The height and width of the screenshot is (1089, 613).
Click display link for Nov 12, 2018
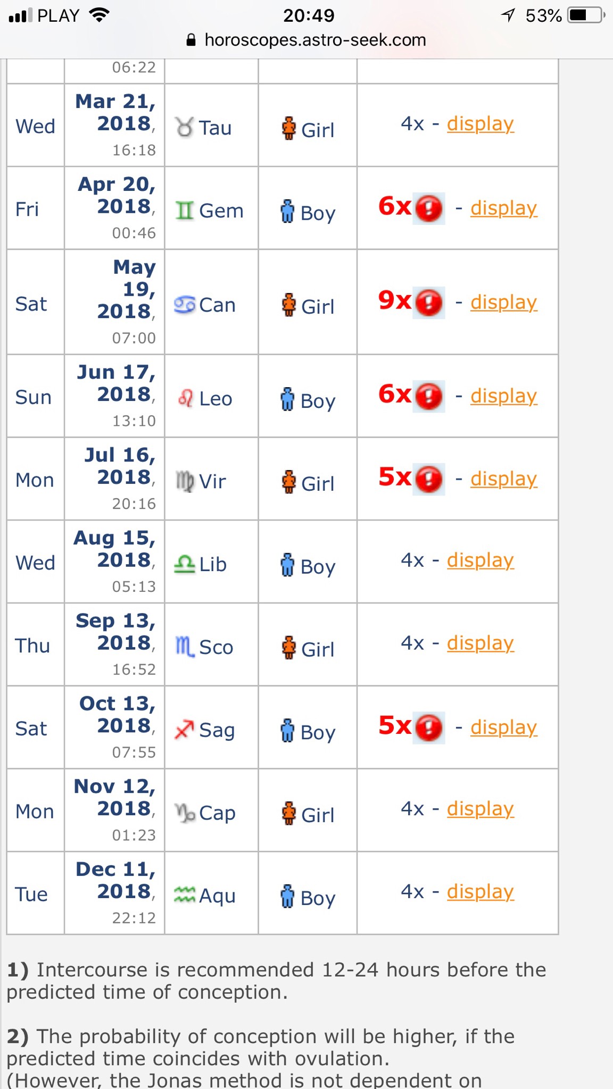click(x=480, y=809)
